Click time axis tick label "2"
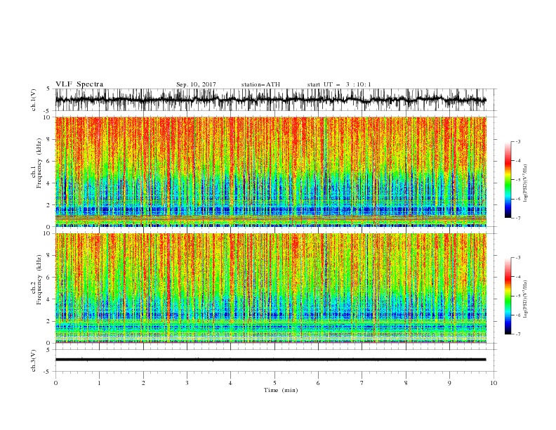The height and width of the screenshot is (430, 556). coord(143,383)
